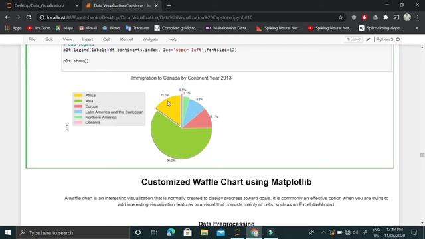Open the Jupyter View menu
The height and width of the screenshot is (239, 425).
click(68, 39)
